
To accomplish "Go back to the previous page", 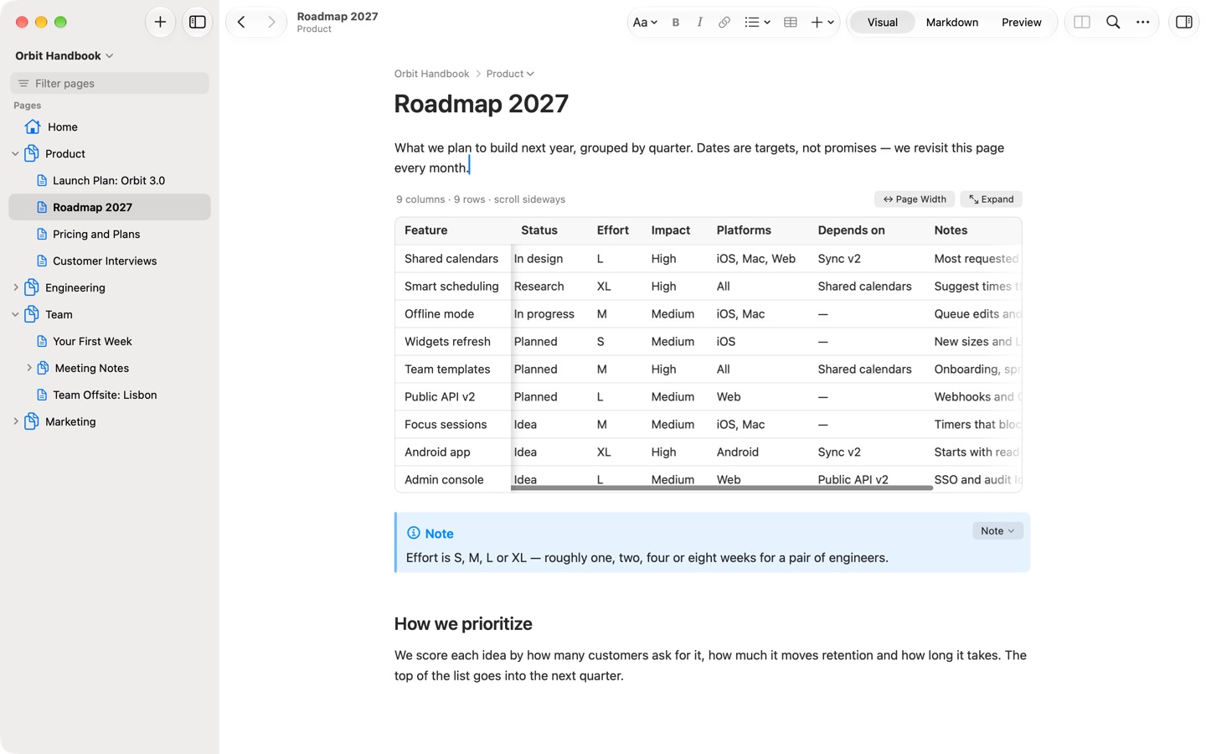I will [241, 22].
